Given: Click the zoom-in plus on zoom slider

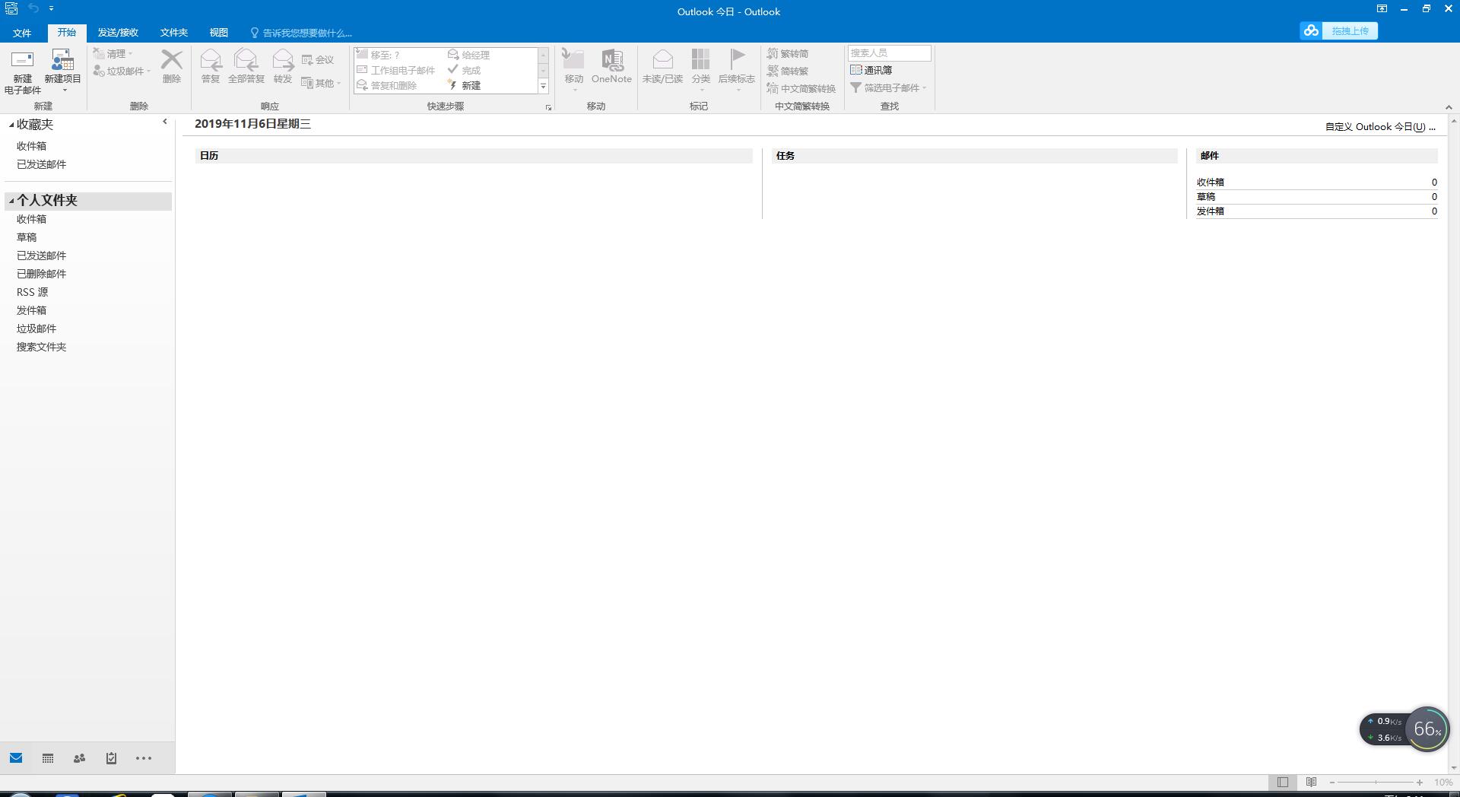Looking at the screenshot, I should 1419,782.
